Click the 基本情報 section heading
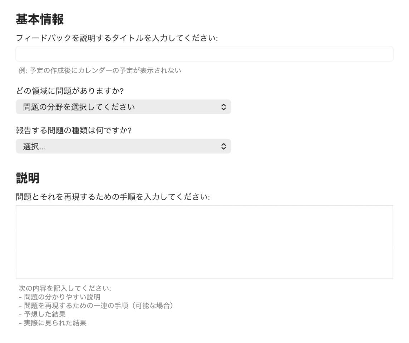The height and width of the screenshot is (343, 409). coord(40,20)
